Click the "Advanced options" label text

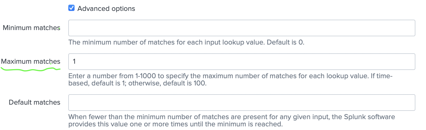coord(106,9)
